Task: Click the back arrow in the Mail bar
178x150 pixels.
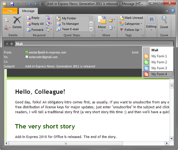Action: tap(7, 44)
